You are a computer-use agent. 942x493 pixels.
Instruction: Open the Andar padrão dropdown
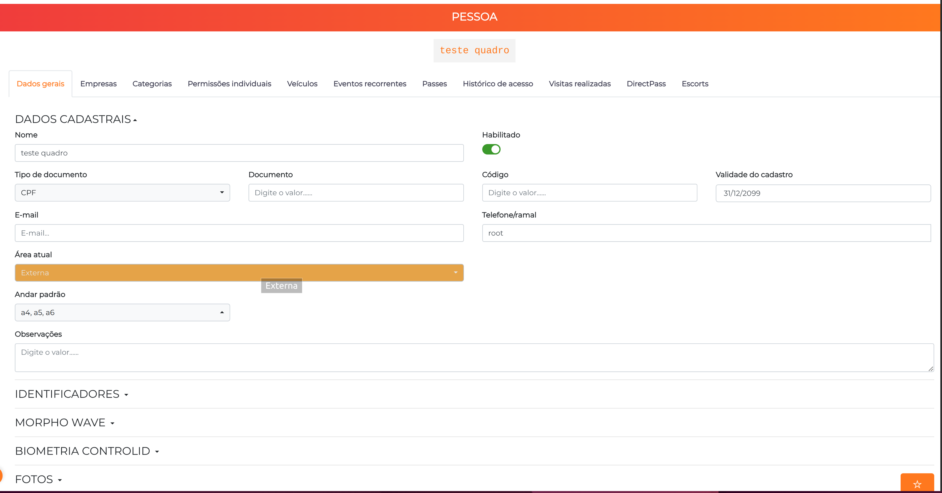point(122,313)
